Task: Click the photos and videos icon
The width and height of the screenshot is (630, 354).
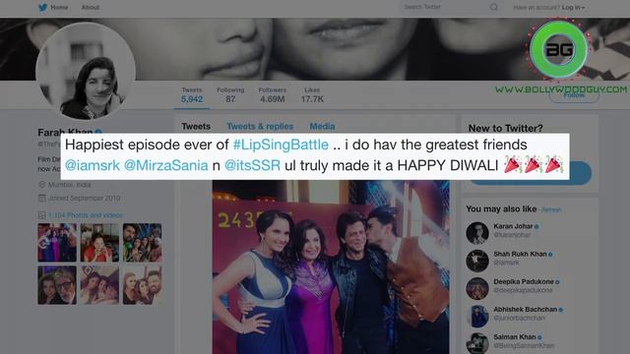Action: point(41,215)
